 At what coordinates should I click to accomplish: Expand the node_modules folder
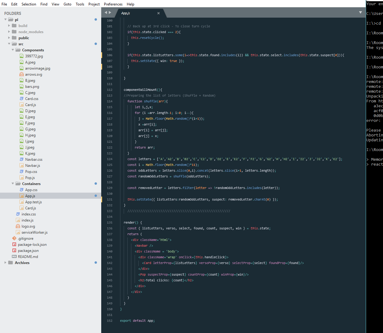[x=9, y=32]
